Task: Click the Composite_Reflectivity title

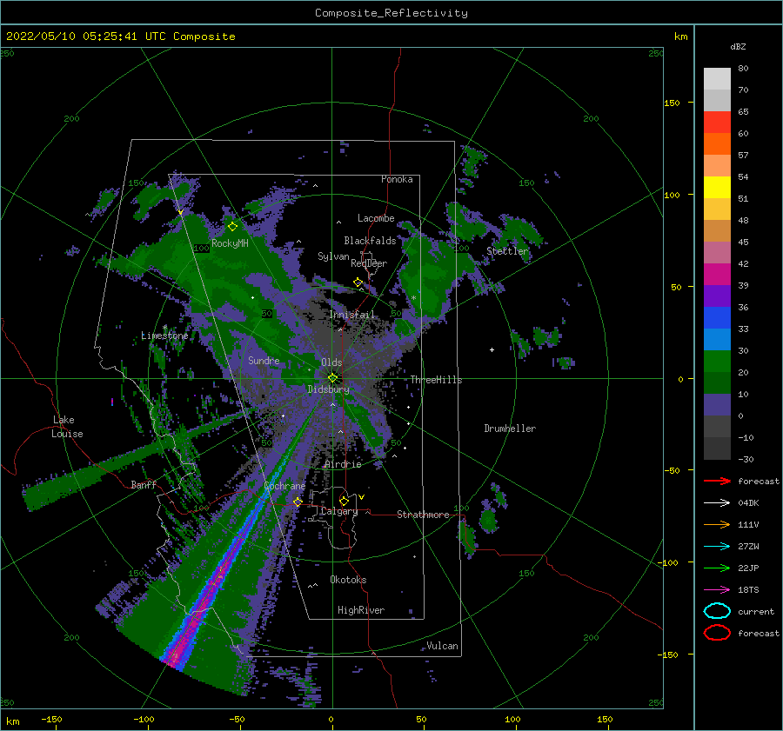Action: [391, 13]
